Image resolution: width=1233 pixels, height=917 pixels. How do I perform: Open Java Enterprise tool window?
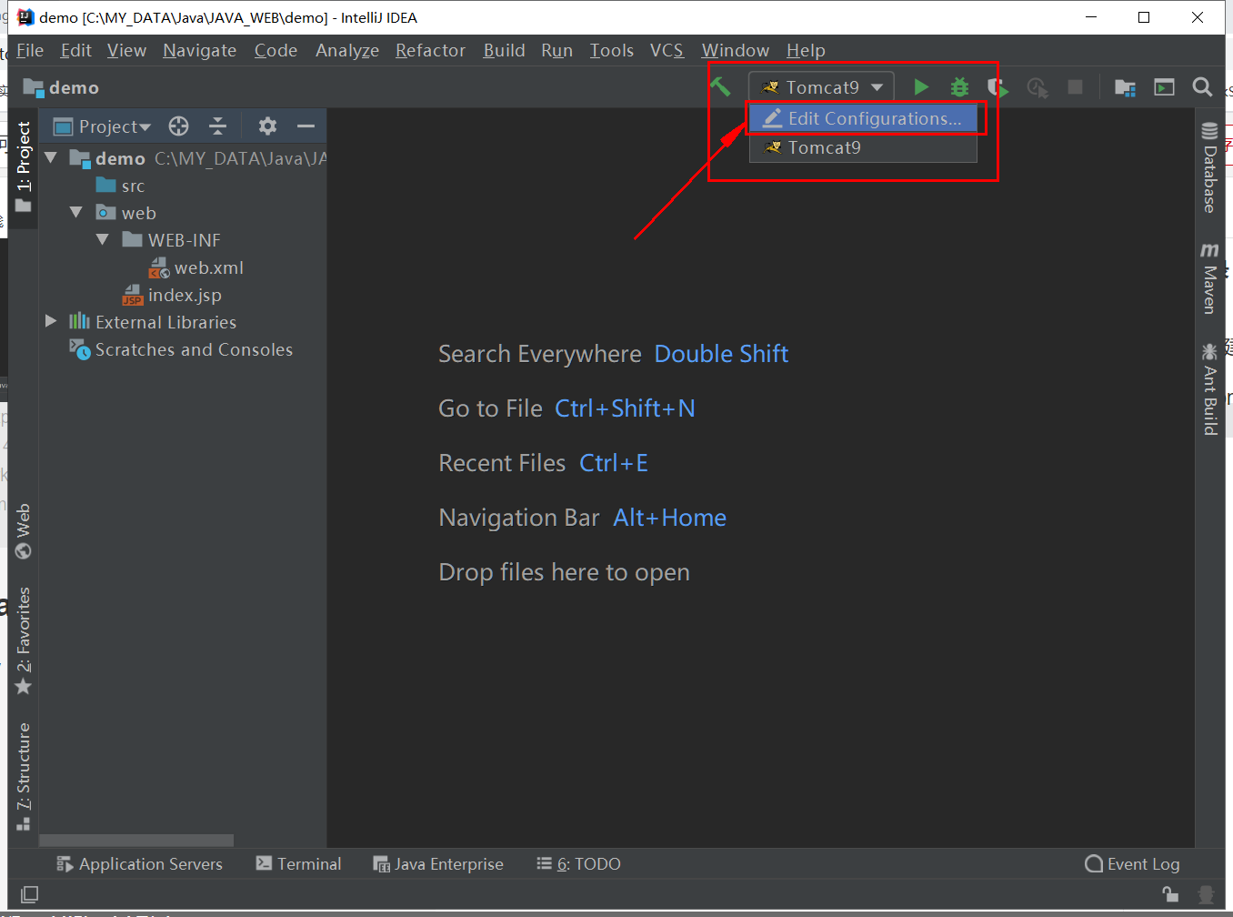pyautogui.click(x=437, y=864)
